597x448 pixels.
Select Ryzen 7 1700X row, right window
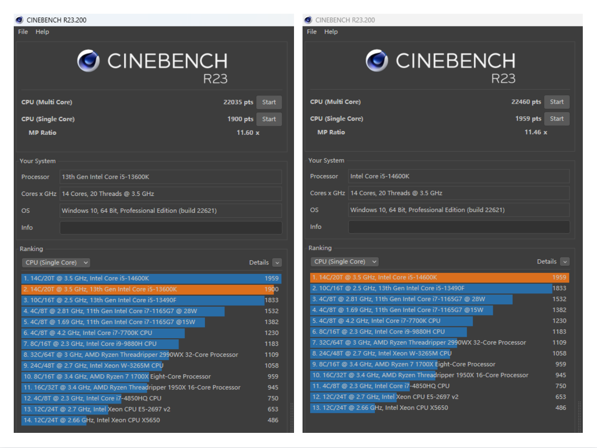[440, 365]
